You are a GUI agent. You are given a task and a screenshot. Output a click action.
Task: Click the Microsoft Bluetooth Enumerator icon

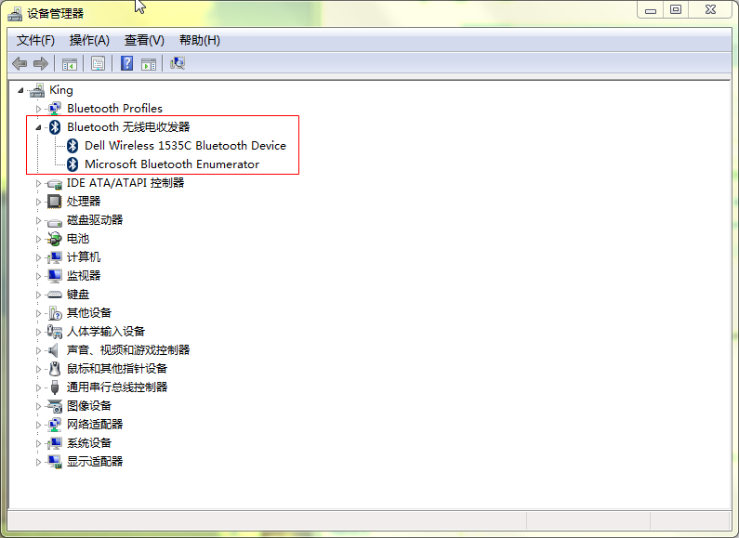point(73,164)
